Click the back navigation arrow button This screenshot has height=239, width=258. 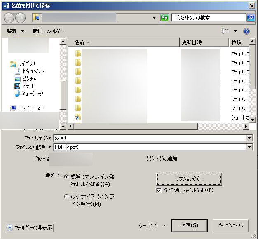pyautogui.click(x=9, y=18)
